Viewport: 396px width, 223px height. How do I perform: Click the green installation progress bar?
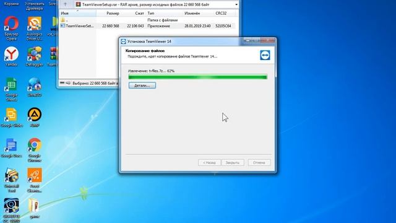point(198,77)
